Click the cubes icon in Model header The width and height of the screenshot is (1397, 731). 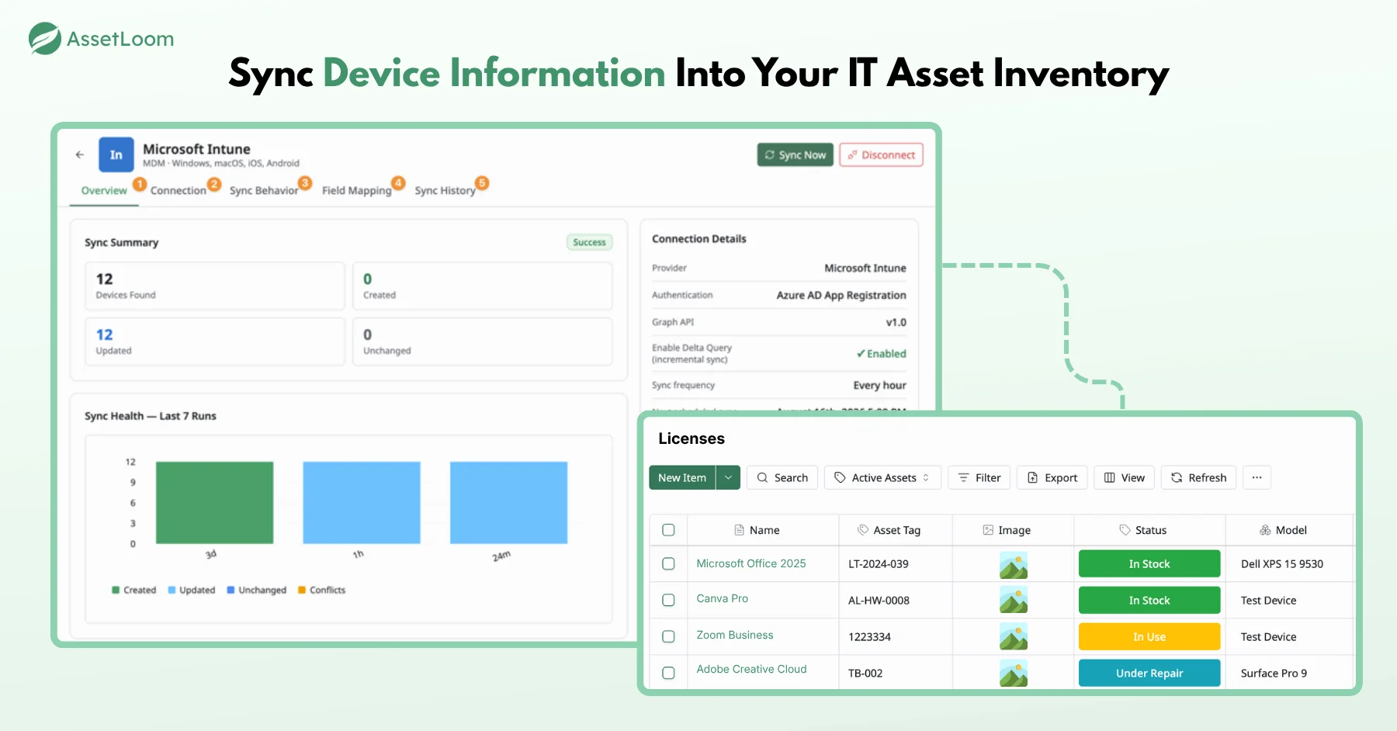1265,530
